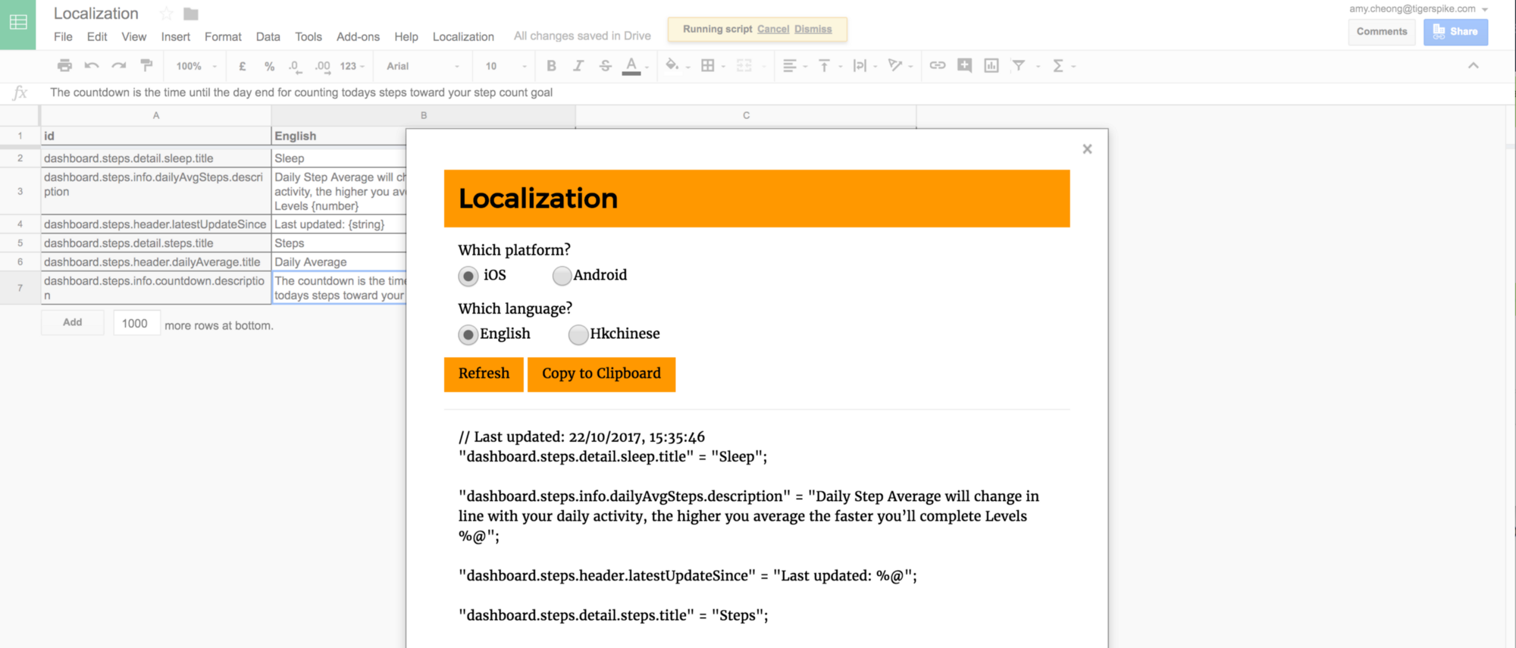
Task: Select the English language radio button
Action: point(468,334)
